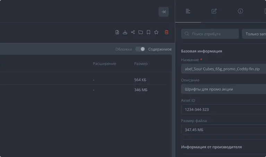The width and height of the screenshot is (266, 157).
Task: Click the Asset ID field 1234-344-323
Action: pos(224,110)
